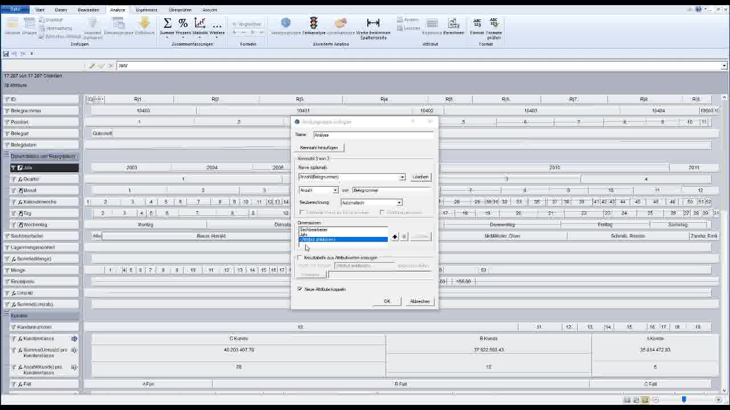The height and width of the screenshot is (410, 730).
Task: Click Werte bestimmen Spaltenbreite icon
Action: 373,23
